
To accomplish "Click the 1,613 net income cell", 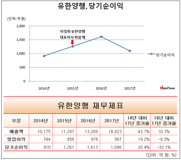I will tap(93, 147).
